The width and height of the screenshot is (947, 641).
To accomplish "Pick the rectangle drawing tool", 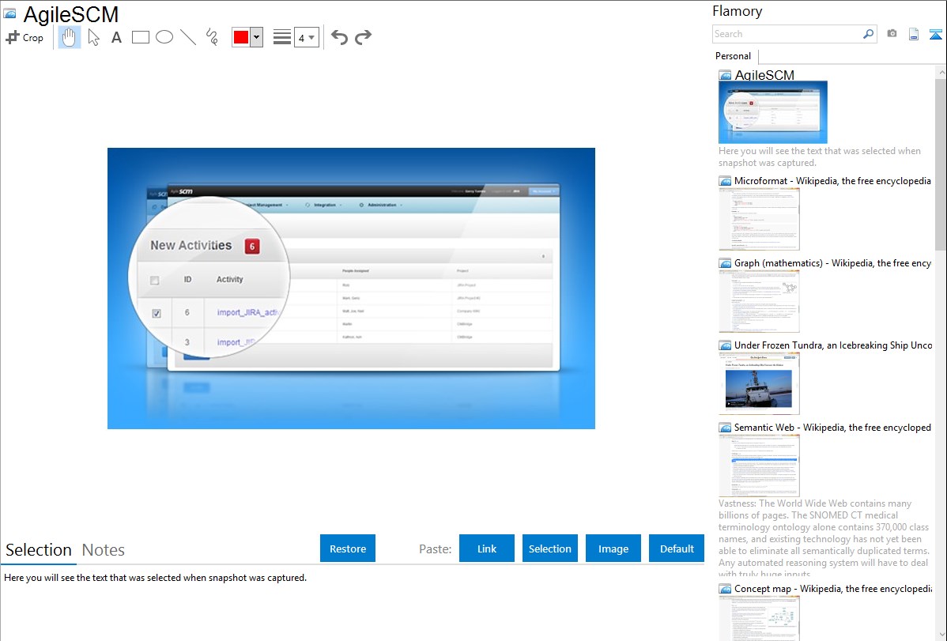I will (x=140, y=37).
